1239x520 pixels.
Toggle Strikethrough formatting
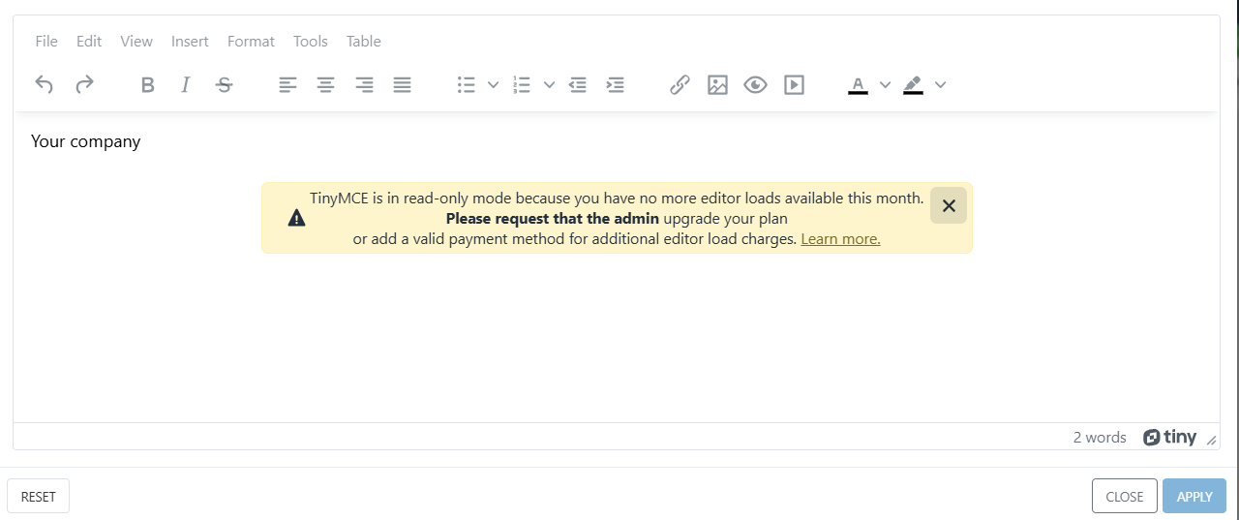pos(224,84)
